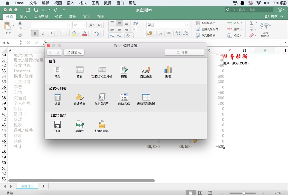Toggle Italic formatting
The height and width of the screenshot is (195, 288).
coord(43,33)
